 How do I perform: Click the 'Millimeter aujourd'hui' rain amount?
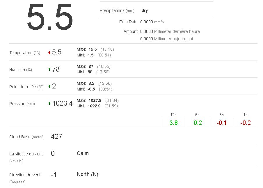coord(166,39)
